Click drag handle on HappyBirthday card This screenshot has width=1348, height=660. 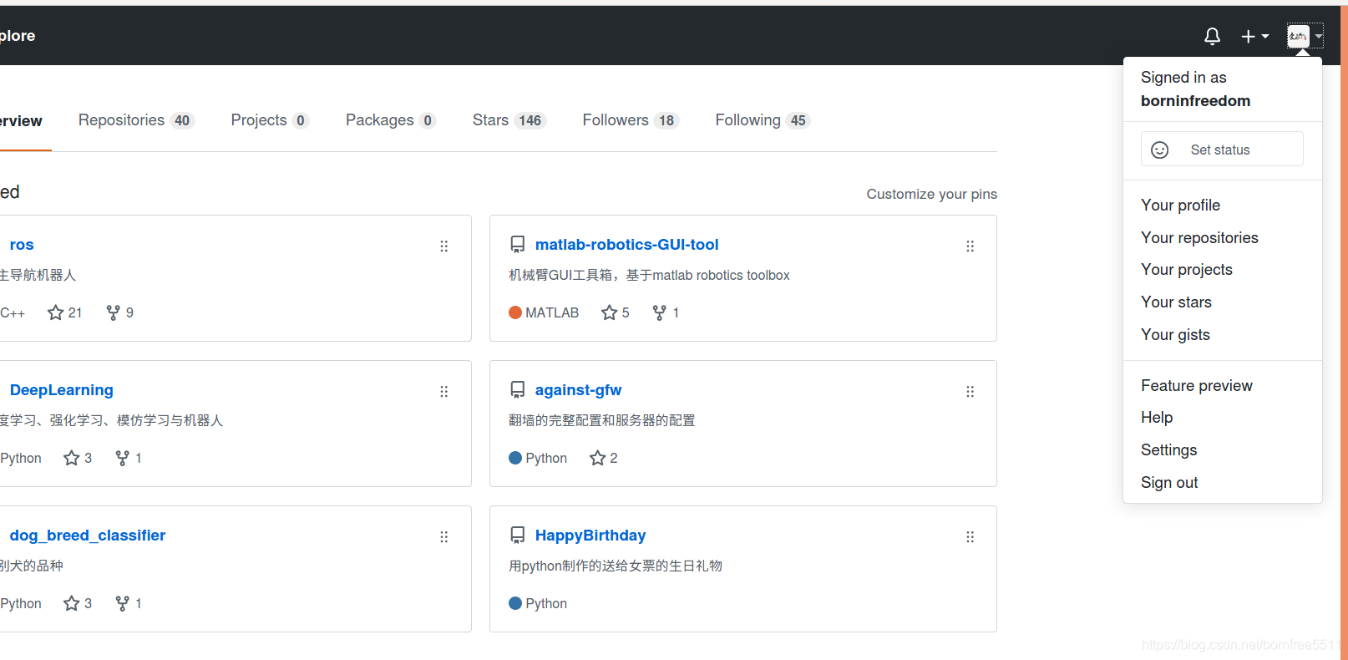point(970,536)
